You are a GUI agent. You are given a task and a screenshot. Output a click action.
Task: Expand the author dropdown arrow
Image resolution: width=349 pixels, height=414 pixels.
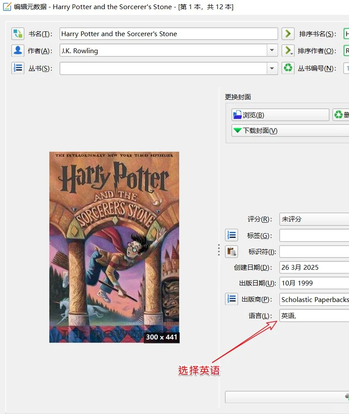(272, 50)
